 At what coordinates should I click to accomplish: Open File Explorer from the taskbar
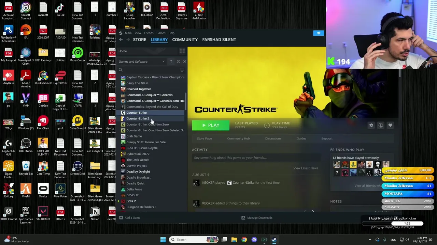point(234,240)
